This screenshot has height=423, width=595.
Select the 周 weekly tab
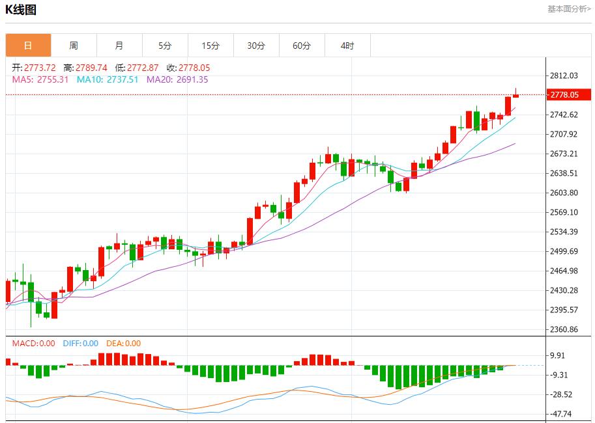tap(74, 46)
